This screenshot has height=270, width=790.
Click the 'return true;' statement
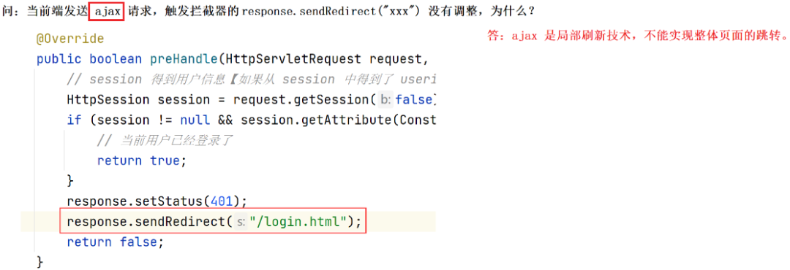[x=142, y=161]
